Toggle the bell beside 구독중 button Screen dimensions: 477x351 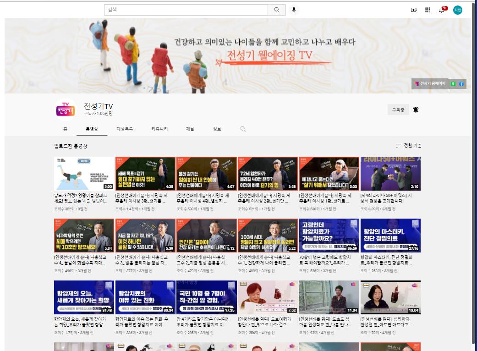[x=416, y=110]
